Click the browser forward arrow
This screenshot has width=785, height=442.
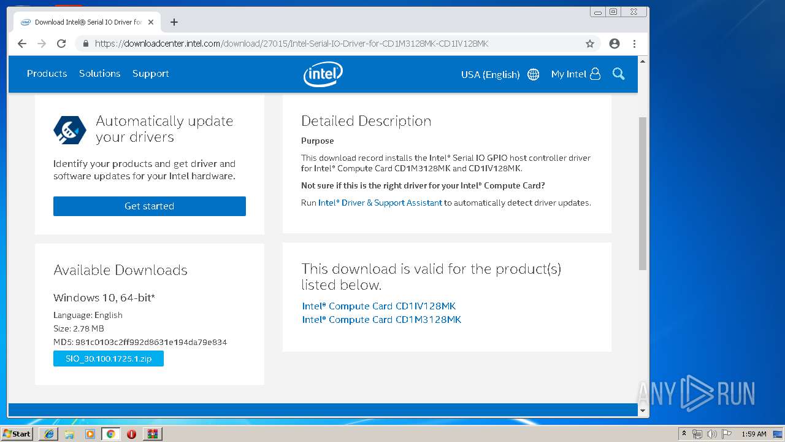42,44
